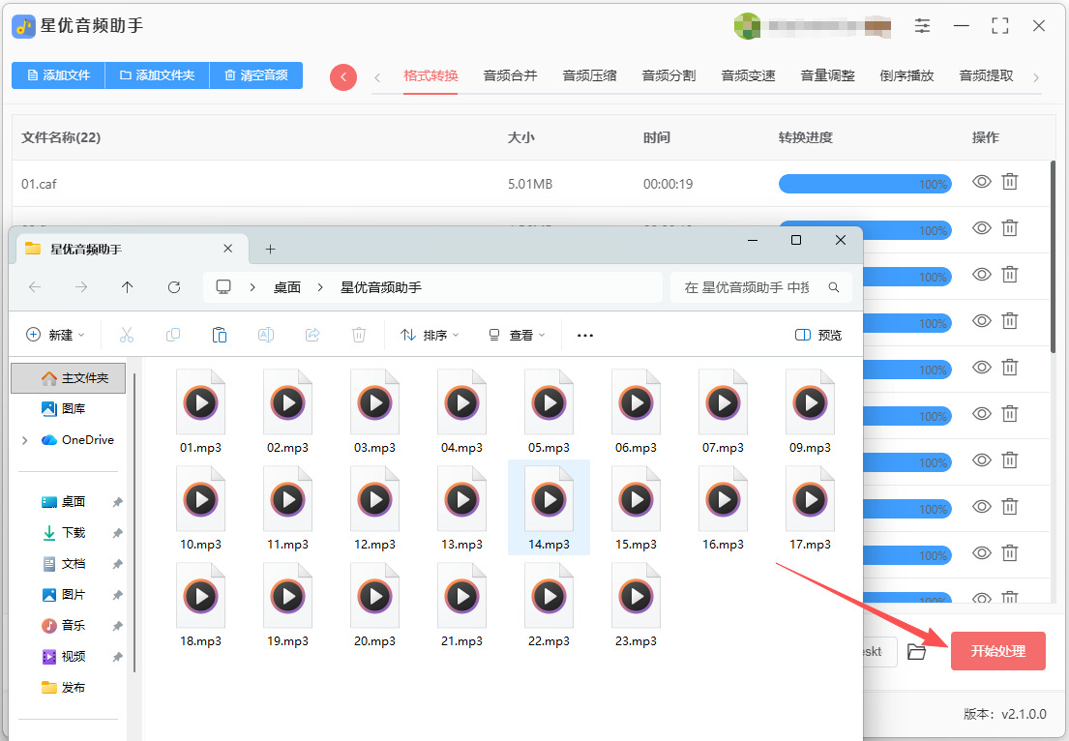Switch to the 音频合并 tab
The image size is (1069, 741).
(x=510, y=75)
